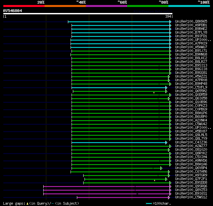Screen dimensions: 213x206
Task: Click the cyan =100char scale bar
Action: 149,204
